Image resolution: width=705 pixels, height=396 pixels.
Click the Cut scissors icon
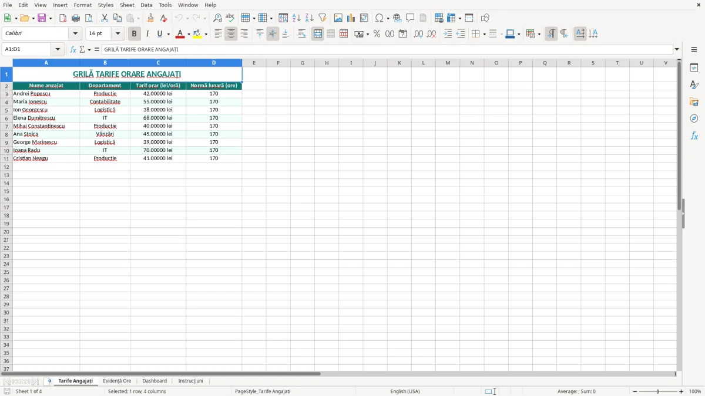tap(105, 18)
